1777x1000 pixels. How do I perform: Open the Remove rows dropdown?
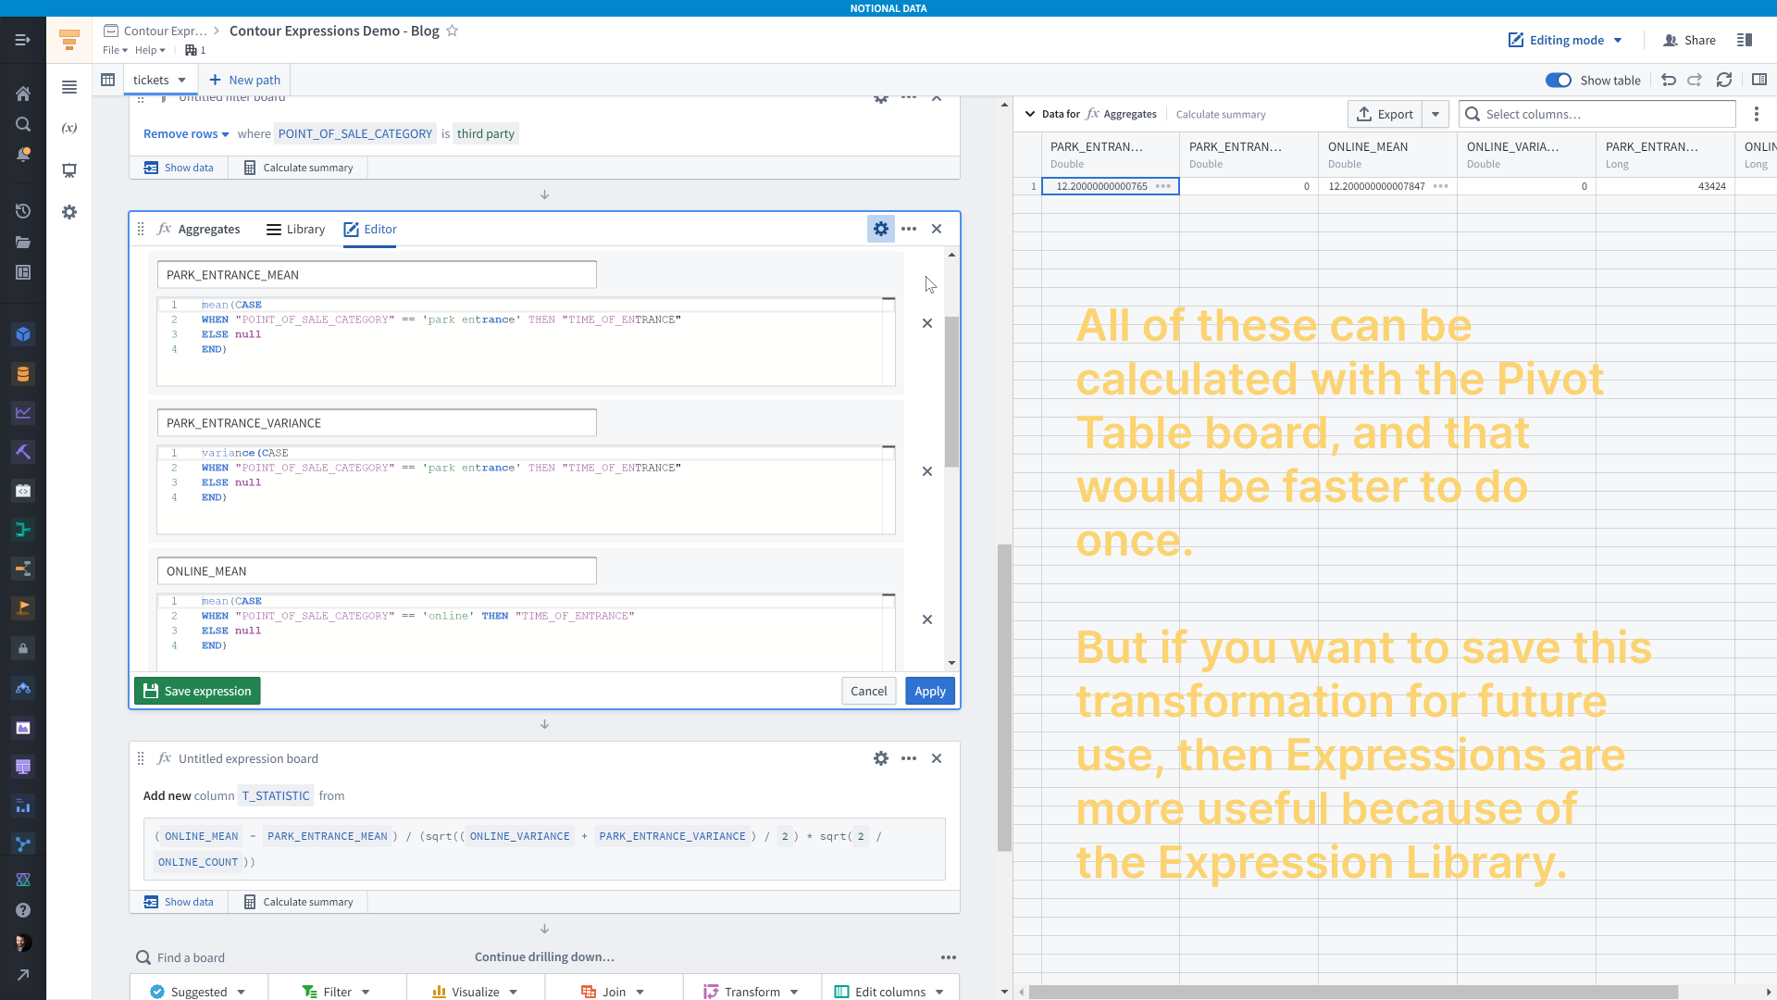[186, 133]
